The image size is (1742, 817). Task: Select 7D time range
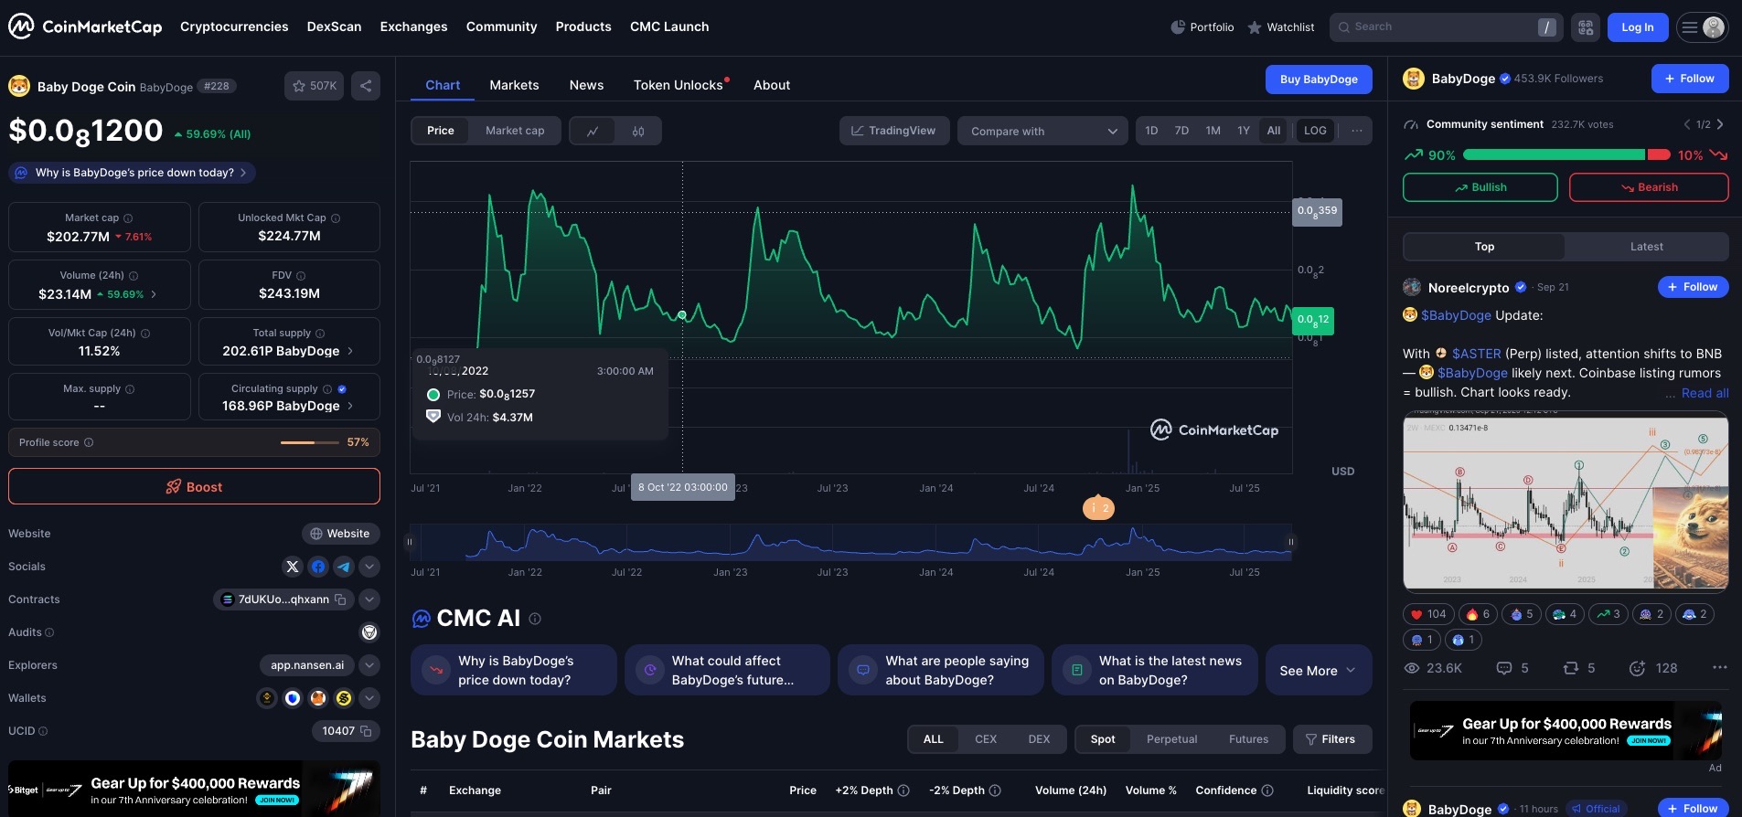[1181, 131]
